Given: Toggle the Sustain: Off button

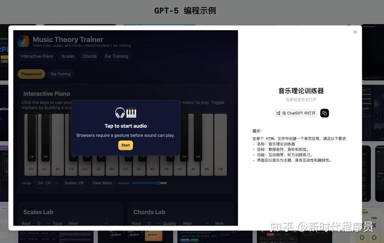Looking at the screenshot, I should pyautogui.click(x=74, y=183).
